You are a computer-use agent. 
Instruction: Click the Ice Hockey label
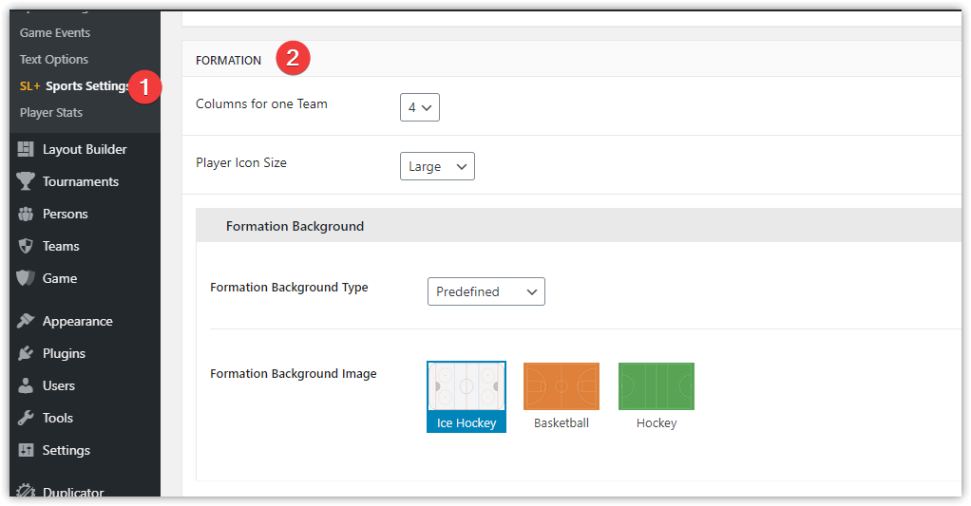click(466, 423)
